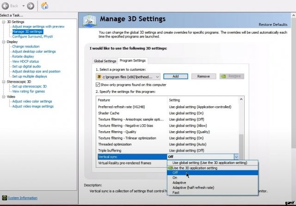
Task: Click the System Information icon at bottom left
Action: pos(4,198)
